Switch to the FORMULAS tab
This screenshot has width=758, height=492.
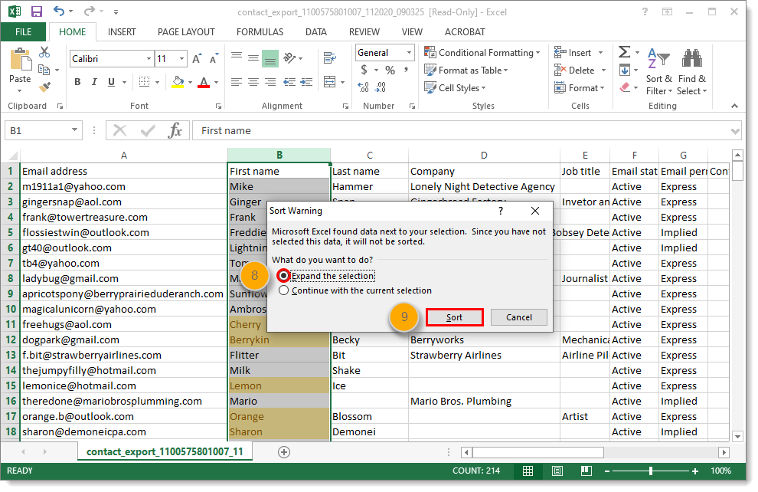[260, 32]
